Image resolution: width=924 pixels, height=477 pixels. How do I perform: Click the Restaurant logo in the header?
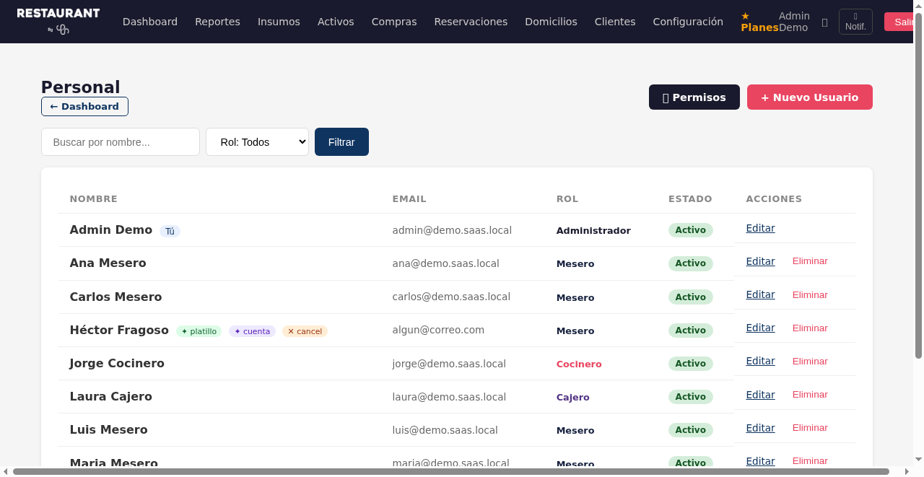point(58,21)
